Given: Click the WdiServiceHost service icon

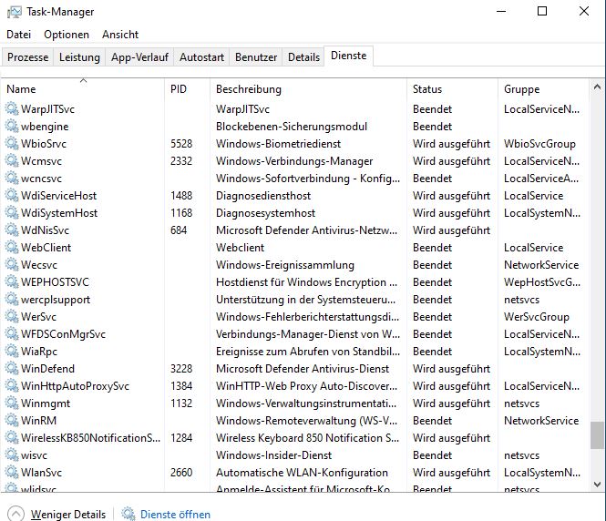Looking at the screenshot, I should coord(12,196).
